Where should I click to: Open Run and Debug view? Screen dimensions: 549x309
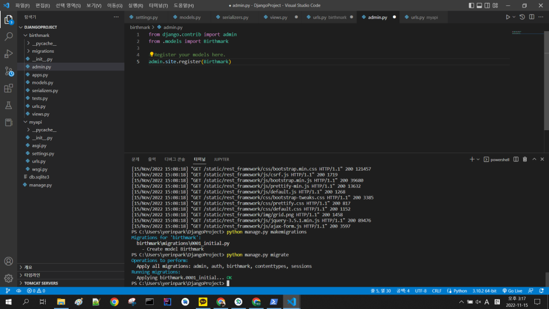click(8, 53)
